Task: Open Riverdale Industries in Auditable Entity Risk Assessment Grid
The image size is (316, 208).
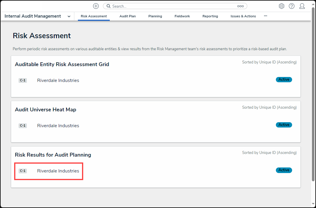Action: [58, 80]
